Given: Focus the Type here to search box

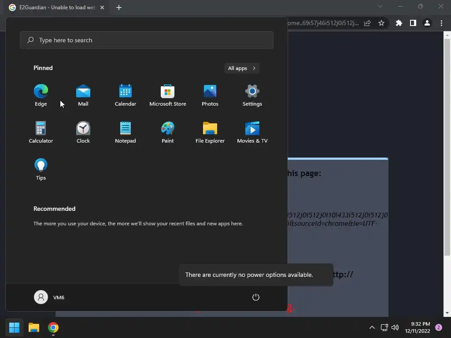Looking at the screenshot, I should pyautogui.click(x=147, y=40).
